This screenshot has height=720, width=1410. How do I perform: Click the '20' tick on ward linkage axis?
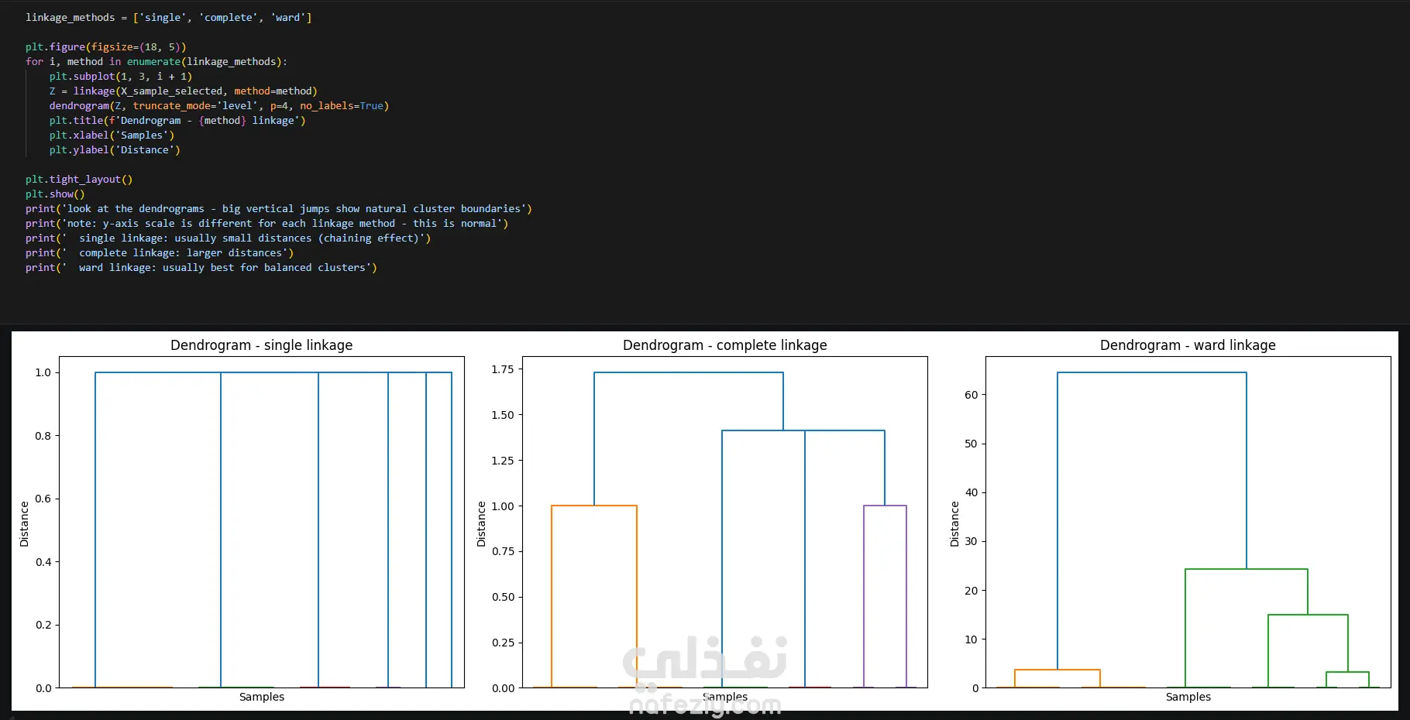(971, 591)
